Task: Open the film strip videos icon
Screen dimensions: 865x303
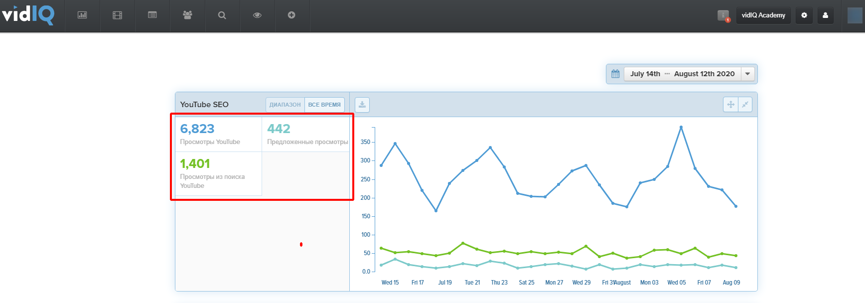Action: [117, 15]
